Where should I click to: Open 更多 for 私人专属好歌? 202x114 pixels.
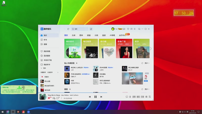click(147, 63)
